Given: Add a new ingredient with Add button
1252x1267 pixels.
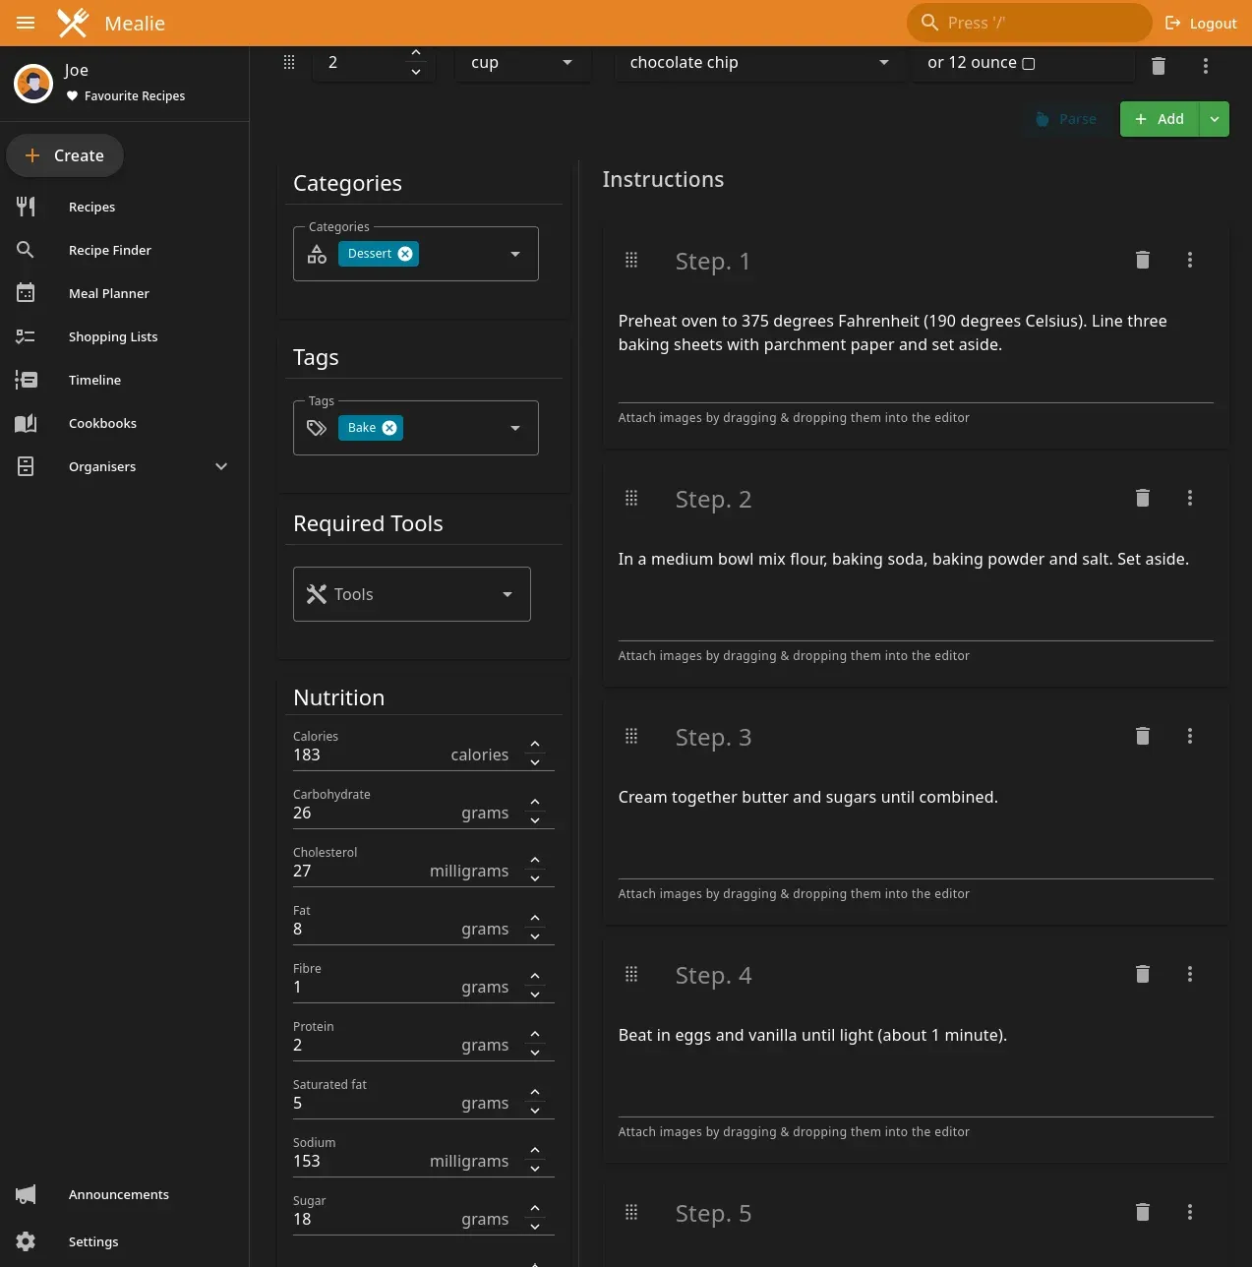Looking at the screenshot, I should [1160, 119].
